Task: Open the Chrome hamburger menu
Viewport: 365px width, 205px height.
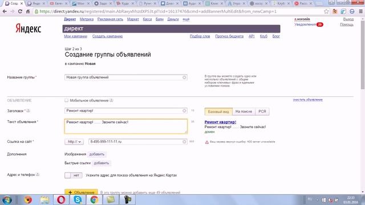Action: [360, 11]
